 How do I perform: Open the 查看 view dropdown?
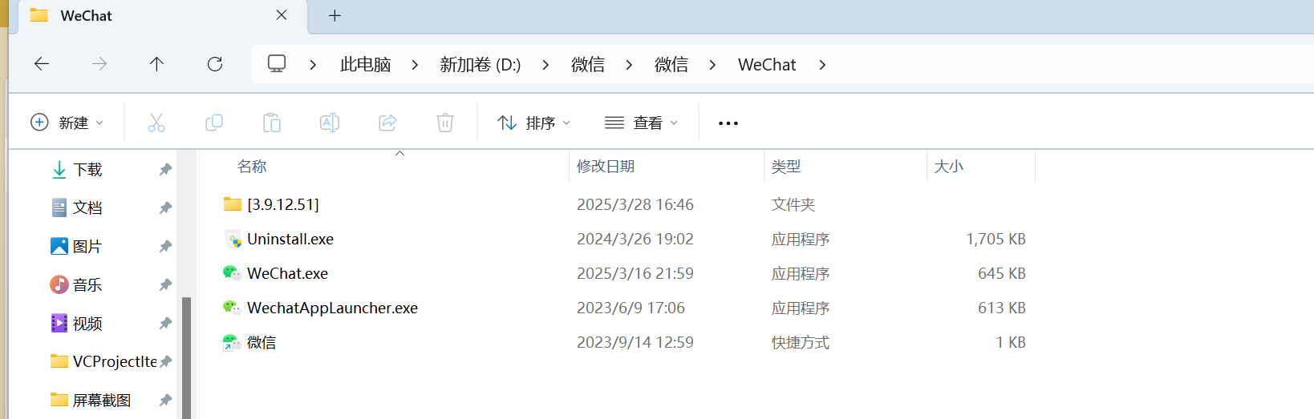pyautogui.click(x=642, y=123)
